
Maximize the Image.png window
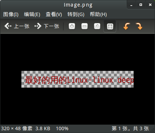(x=141, y=5)
